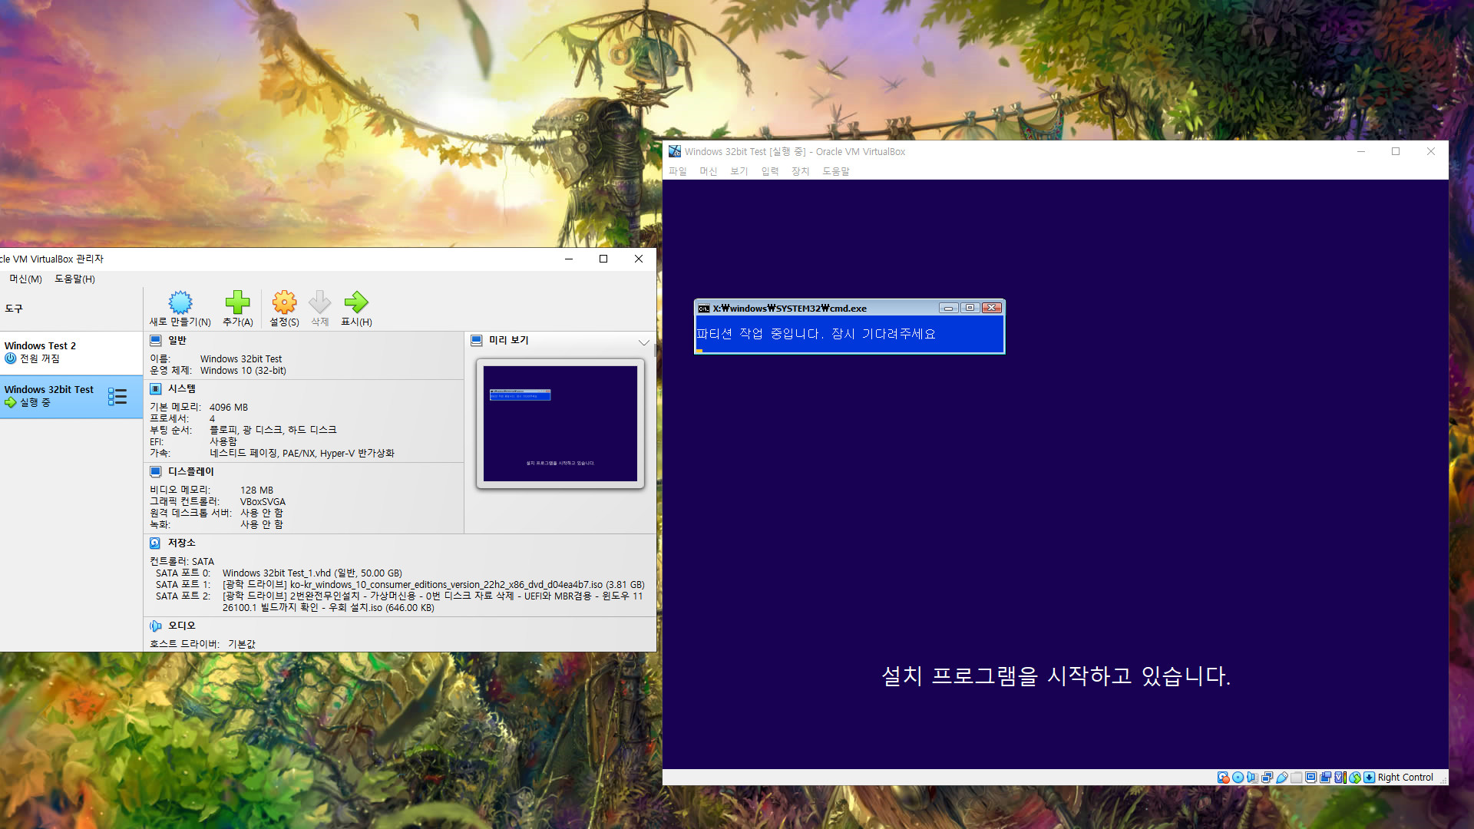
Task: Maximize the cmd.exe window inside the VM
Action: (x=970, y=309)
